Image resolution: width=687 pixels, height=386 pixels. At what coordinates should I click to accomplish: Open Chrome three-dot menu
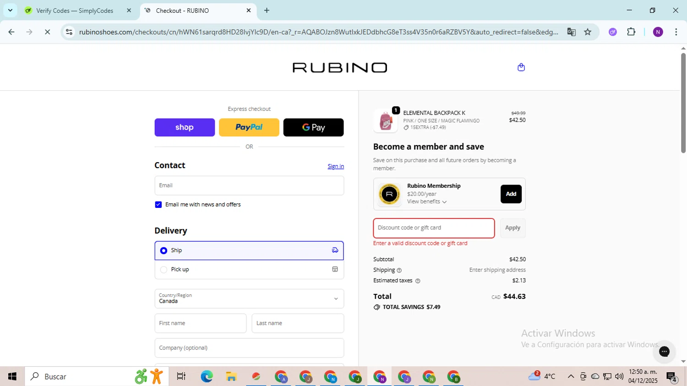click(676, 32)
